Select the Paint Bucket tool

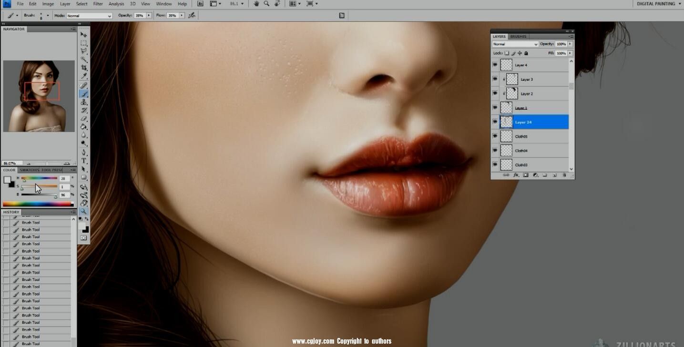click(84, 127)
